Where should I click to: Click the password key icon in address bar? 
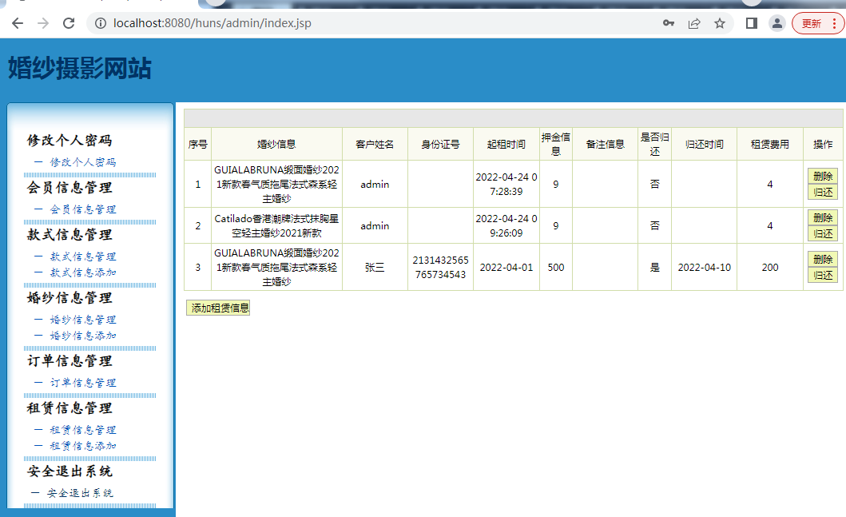point(669,23)
